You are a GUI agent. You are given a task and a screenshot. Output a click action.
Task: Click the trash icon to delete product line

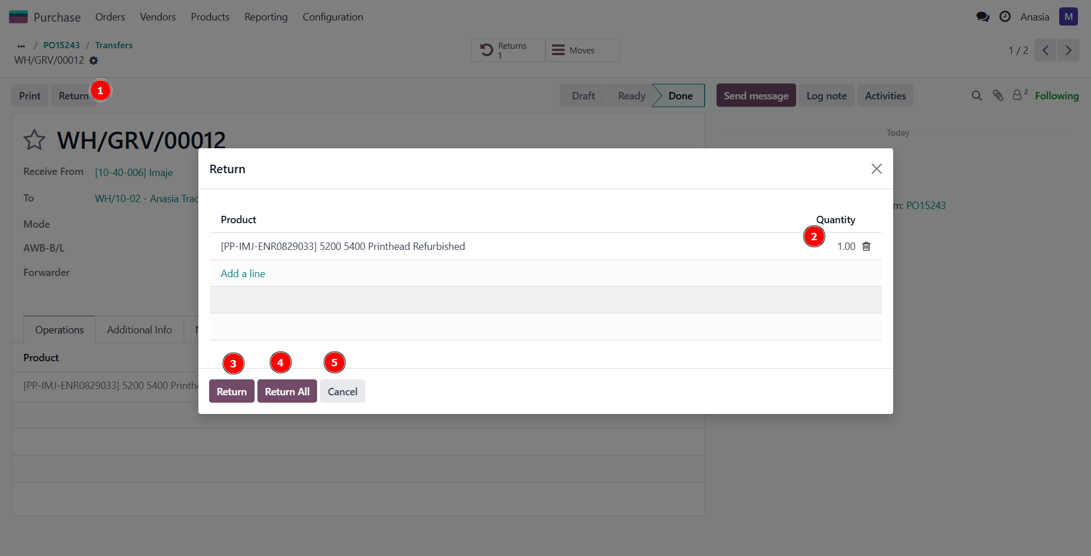coord(866,246)
